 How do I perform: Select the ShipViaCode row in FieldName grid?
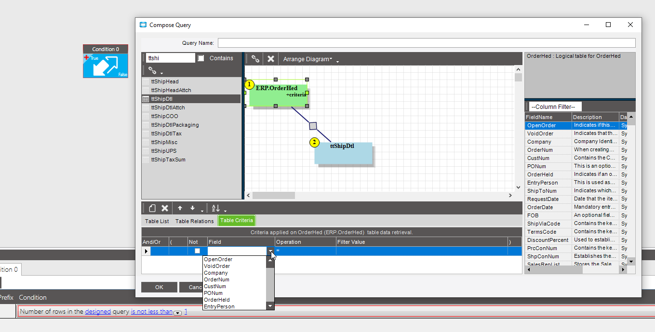click(576, 224)
